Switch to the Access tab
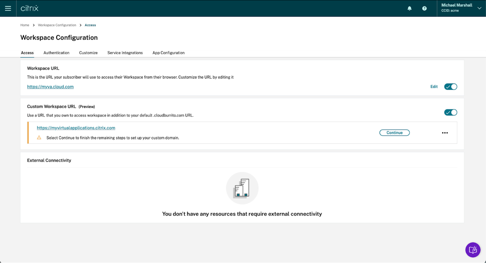The image size is (486, 264). coord(27,53)
